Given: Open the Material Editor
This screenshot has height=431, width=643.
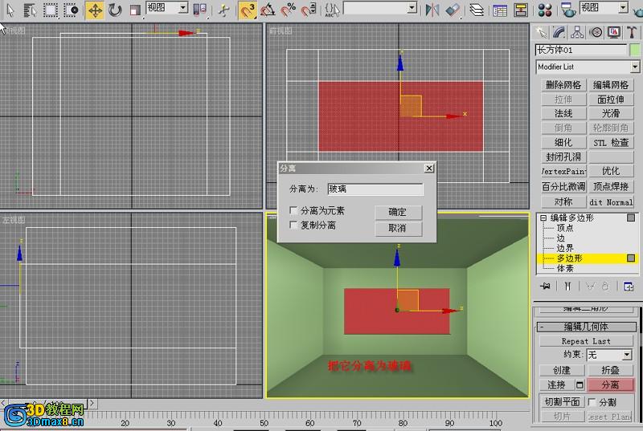Looking at the screenshot, I should 545,10.
